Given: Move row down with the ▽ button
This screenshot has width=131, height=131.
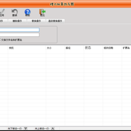Looking at the screenshot, I should (26, 128).
